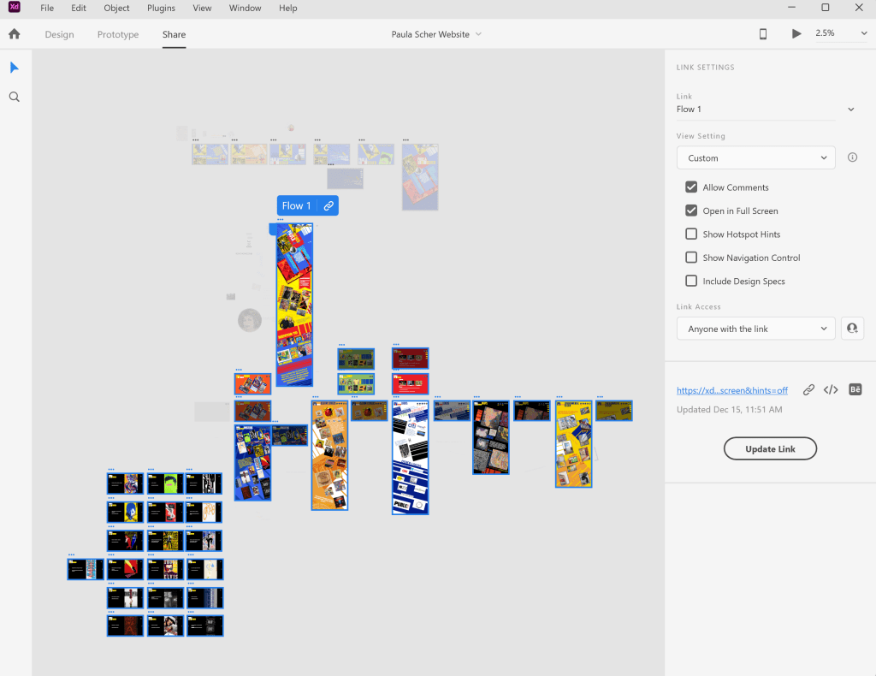
Task: Publish to Behance icon
Action: tap(855, 390)
